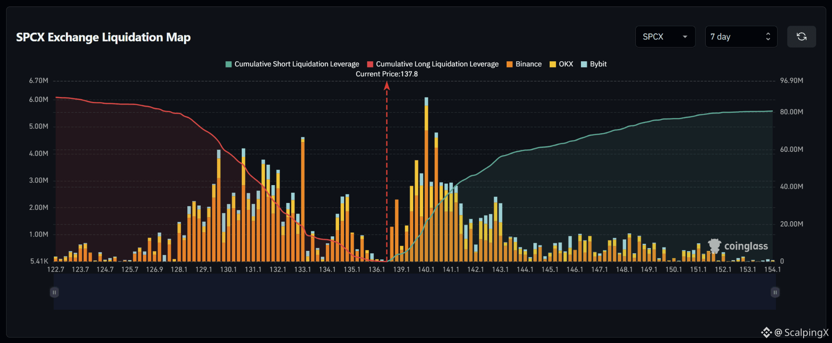Viewport: 832px width, 343px height.
Task: Click the 1.00M left axis label
Action: tap(39, 234)
